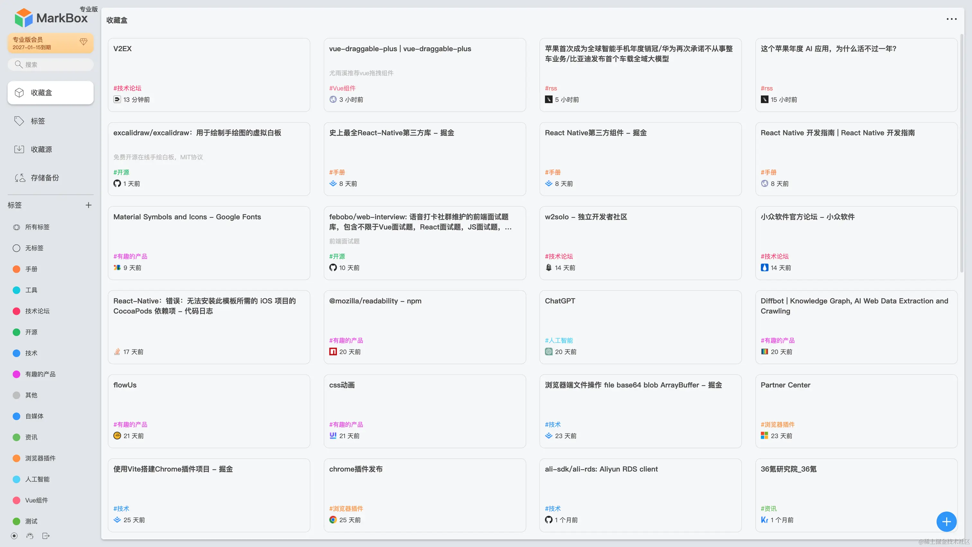This screenshot has height=547, width=972.
Task: Open 存储备份 page
Action: pyautogui.click(x=45, y=178)
